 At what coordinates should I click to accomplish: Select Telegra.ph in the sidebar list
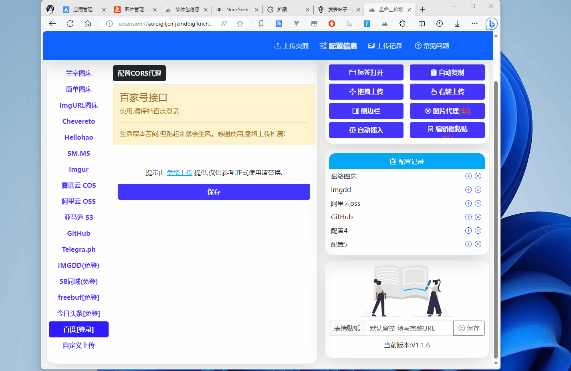[x=79, y=249]
